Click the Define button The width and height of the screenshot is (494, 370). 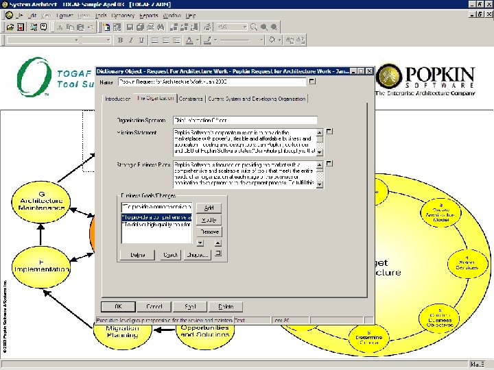point(138,255)
